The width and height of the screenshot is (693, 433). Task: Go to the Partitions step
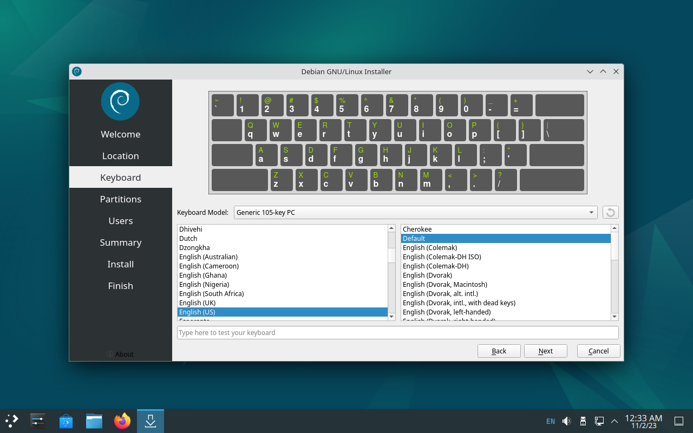(120, 199)
